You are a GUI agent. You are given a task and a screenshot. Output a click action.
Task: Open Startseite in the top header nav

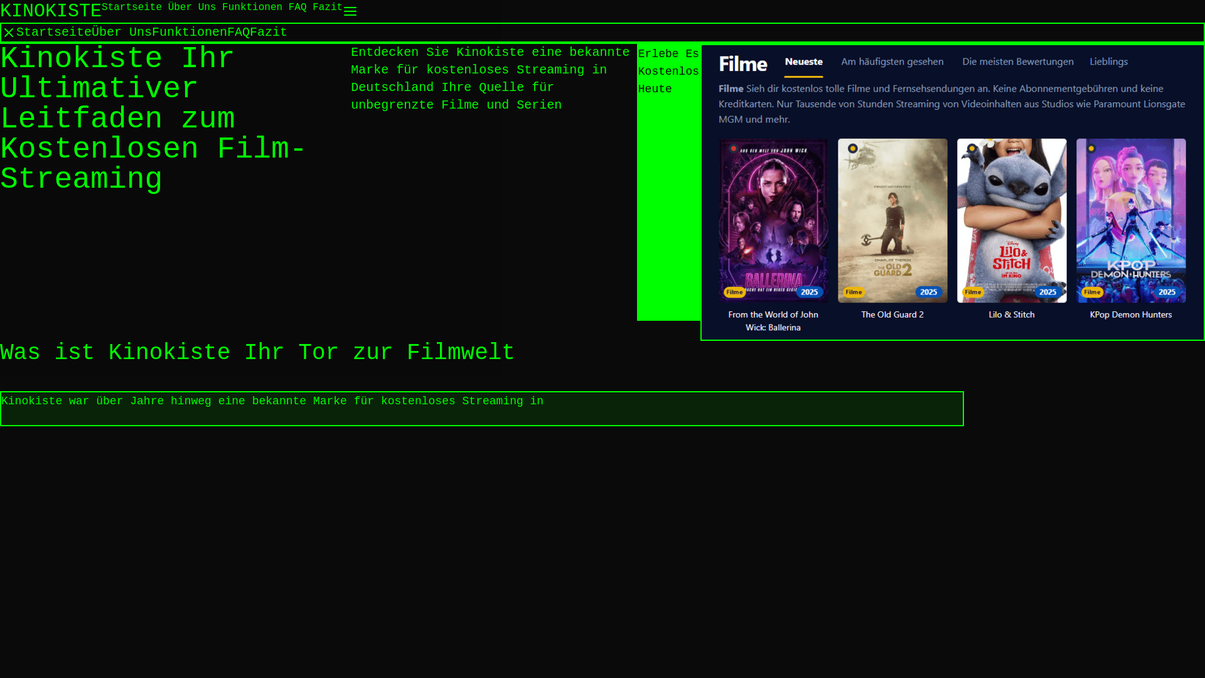(132, 8)
